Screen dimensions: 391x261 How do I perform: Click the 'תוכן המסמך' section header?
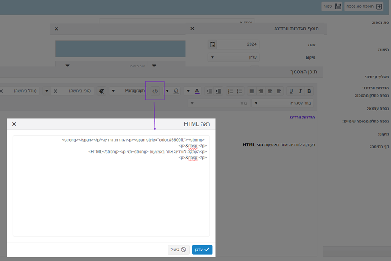coord(304,72)
